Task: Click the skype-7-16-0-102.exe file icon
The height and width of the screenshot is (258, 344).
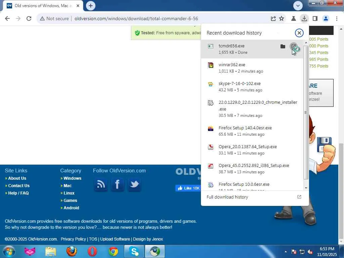Action: [210, 84]
